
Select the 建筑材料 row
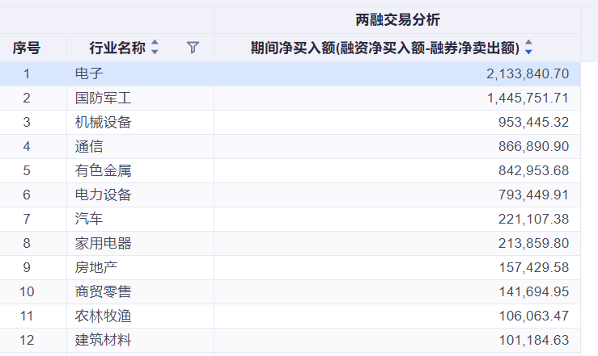[291, 341]
